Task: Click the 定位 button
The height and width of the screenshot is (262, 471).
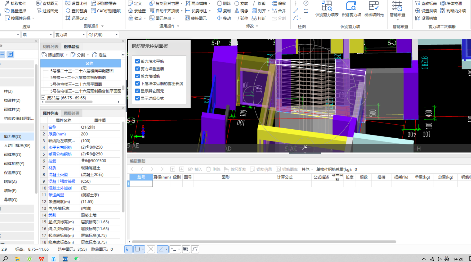Action: tap(99, 55)
